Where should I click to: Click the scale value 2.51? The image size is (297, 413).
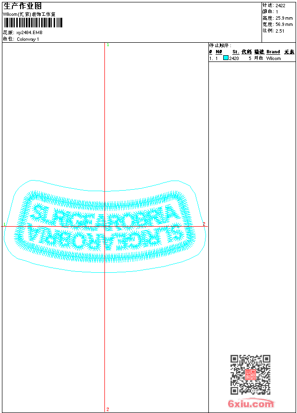click(280, 31)
